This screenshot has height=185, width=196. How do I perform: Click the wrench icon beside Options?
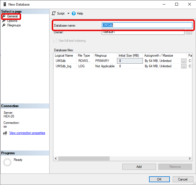(x=4, y=21)
